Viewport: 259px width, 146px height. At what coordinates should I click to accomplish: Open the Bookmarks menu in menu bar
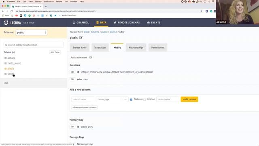point(49,2)
